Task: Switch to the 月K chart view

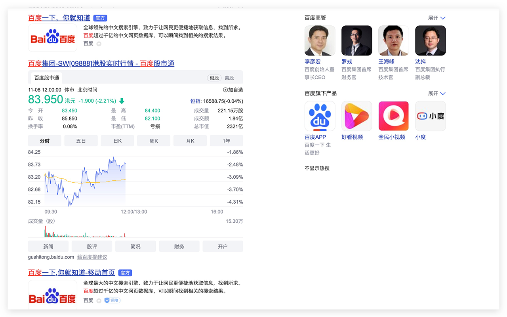Action: click(x=190, y=140)
